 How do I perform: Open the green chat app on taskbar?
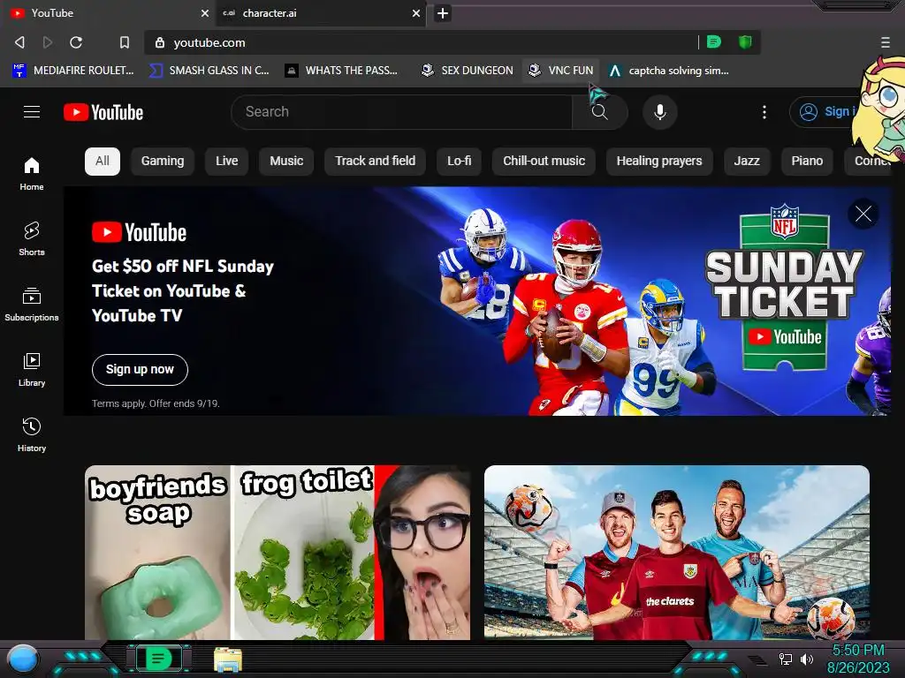point(158,659)
